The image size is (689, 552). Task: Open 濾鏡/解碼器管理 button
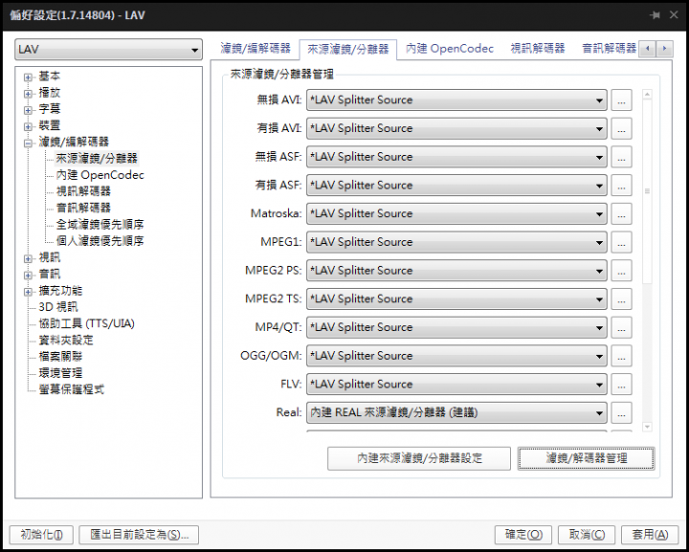pos(587,458)
